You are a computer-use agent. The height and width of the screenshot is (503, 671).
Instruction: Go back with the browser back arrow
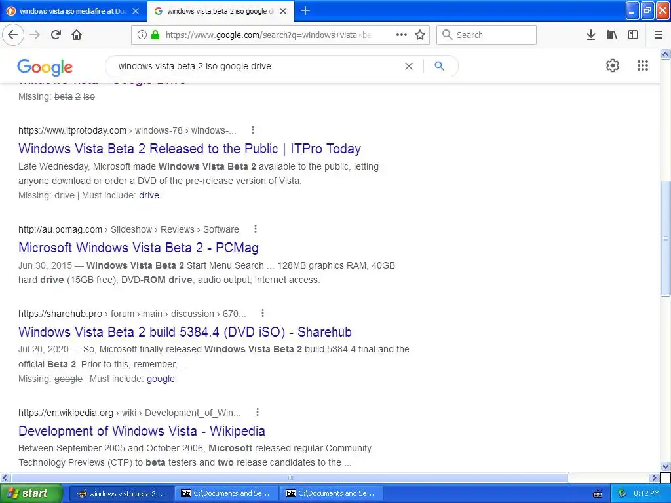13,35
